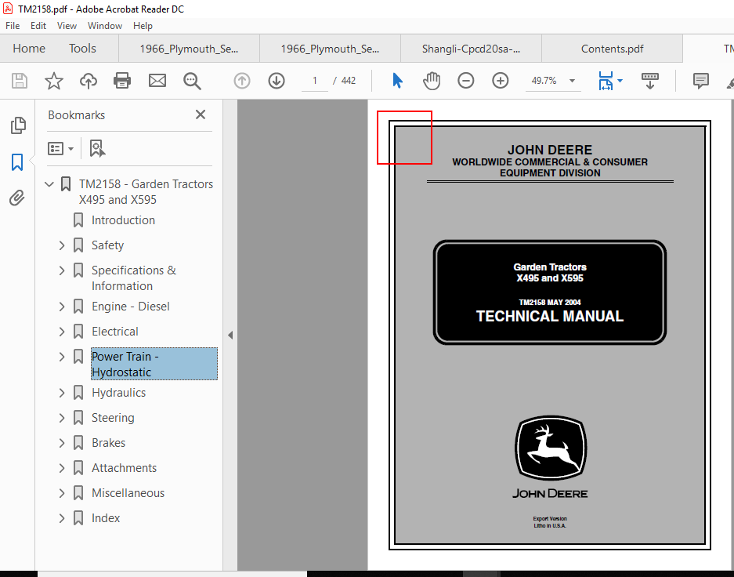Select the Brakes bookmark label
734x577 pixels.
click(109, 443)
